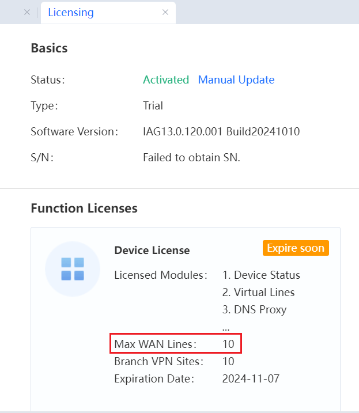Switch to the Licensing tab
Image resolution: width=359 pixels, height=413 pixels.
coord(71,12)
